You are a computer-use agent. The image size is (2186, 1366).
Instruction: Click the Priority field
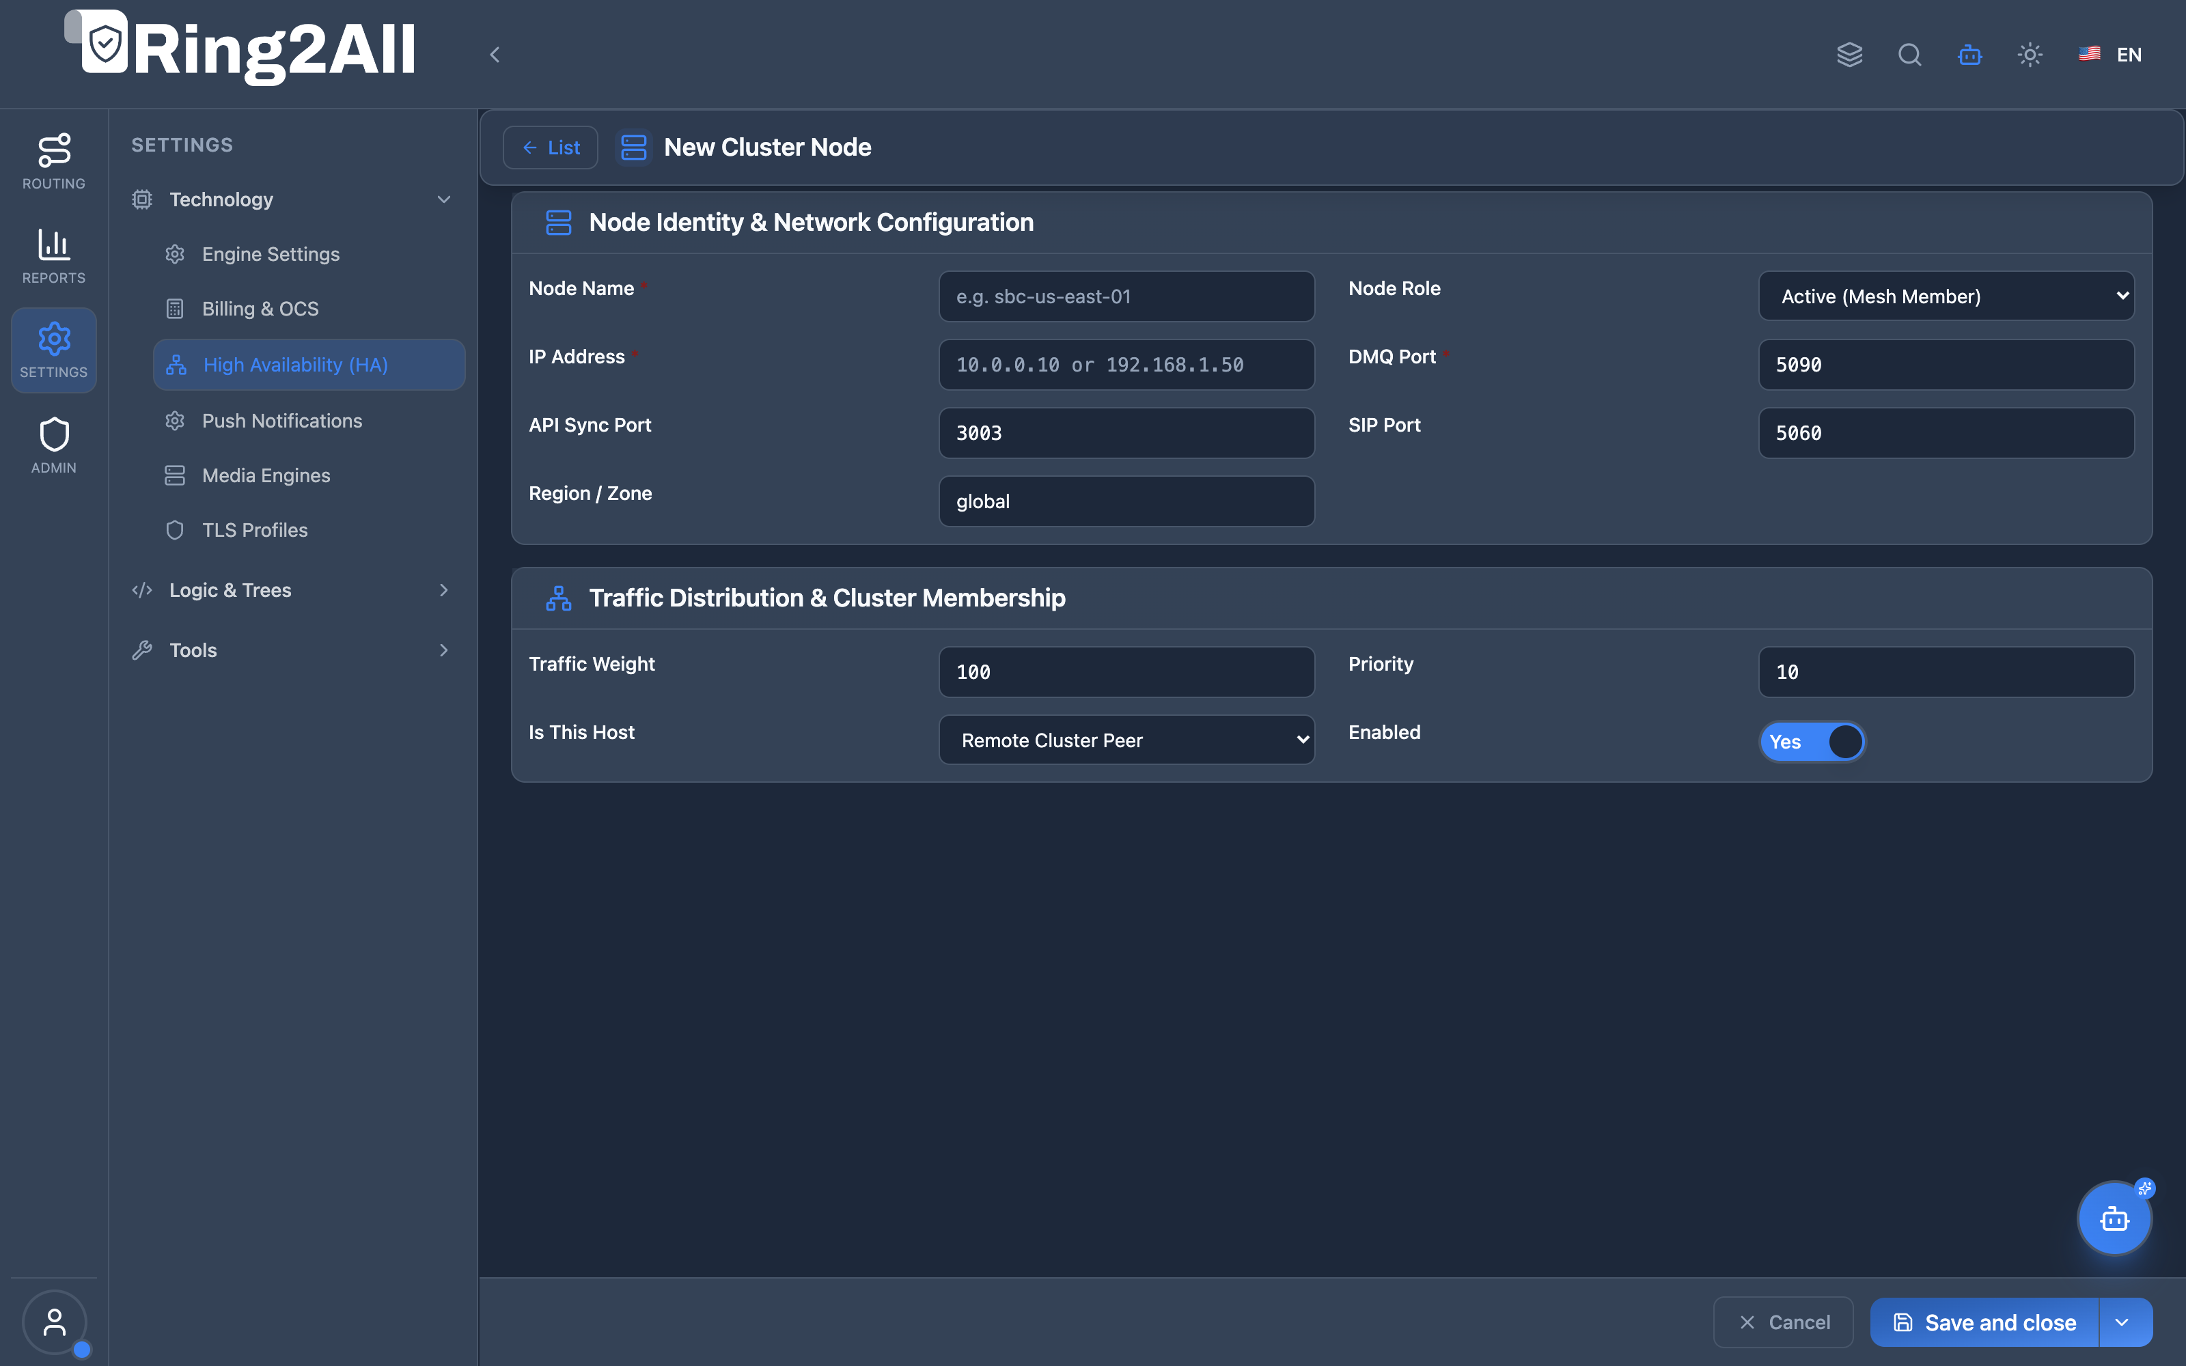click(1946, 672)
